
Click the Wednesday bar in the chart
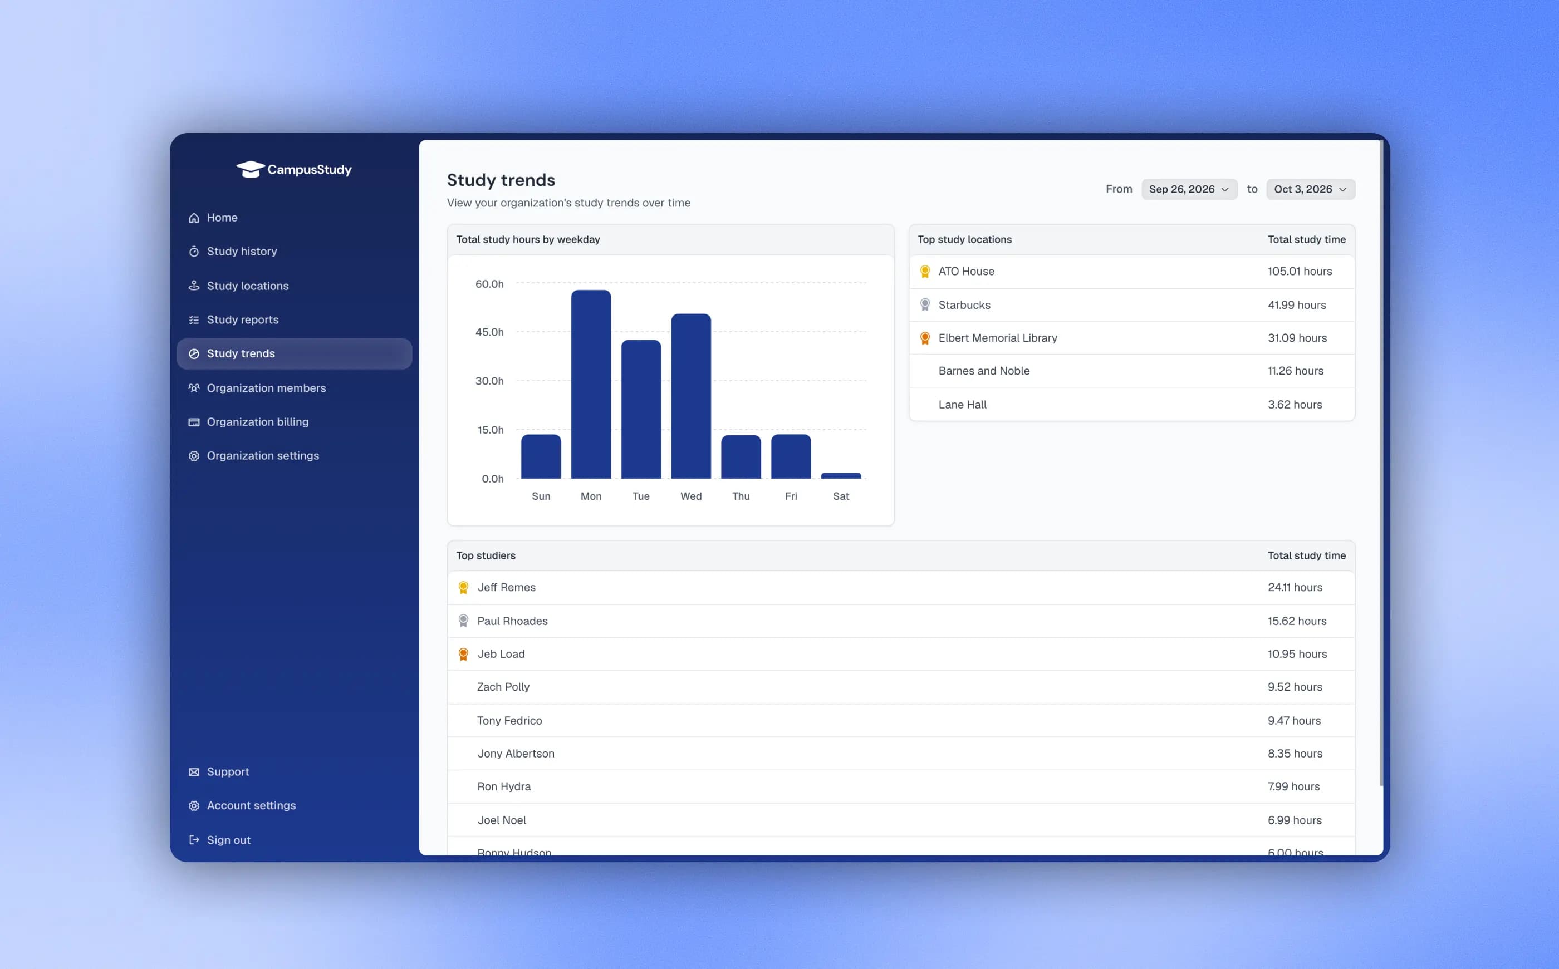pyautogui.click(x=691, y=396)
